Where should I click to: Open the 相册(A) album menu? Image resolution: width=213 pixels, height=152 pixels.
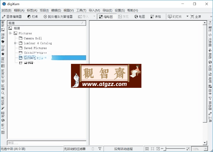19,10
